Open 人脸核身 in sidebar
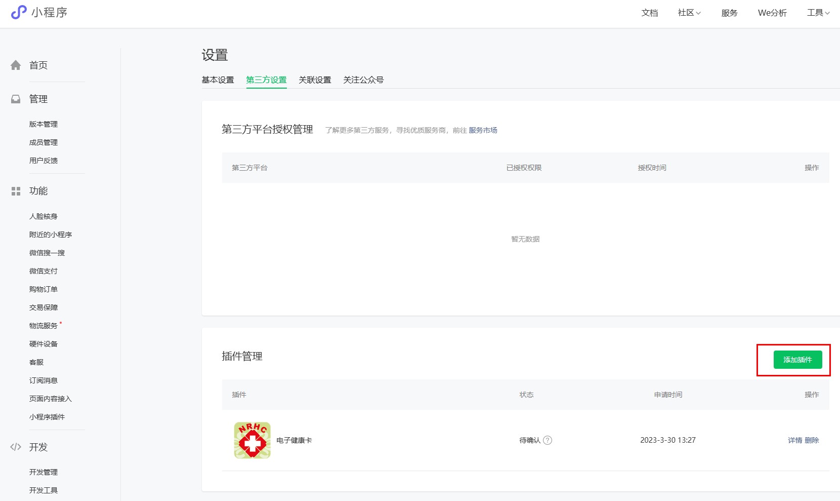840x501 pixels. tap(44, 216)
